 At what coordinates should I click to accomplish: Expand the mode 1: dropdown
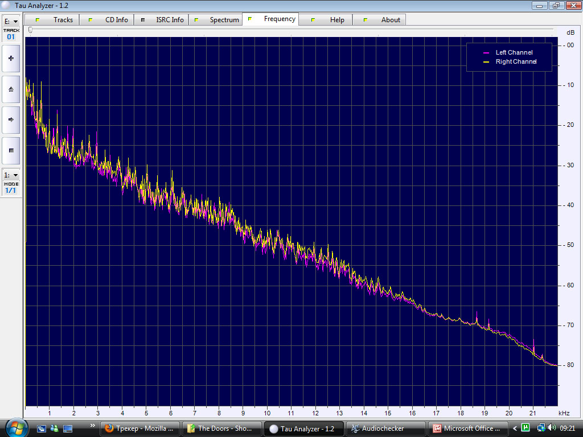pos(11,175)
